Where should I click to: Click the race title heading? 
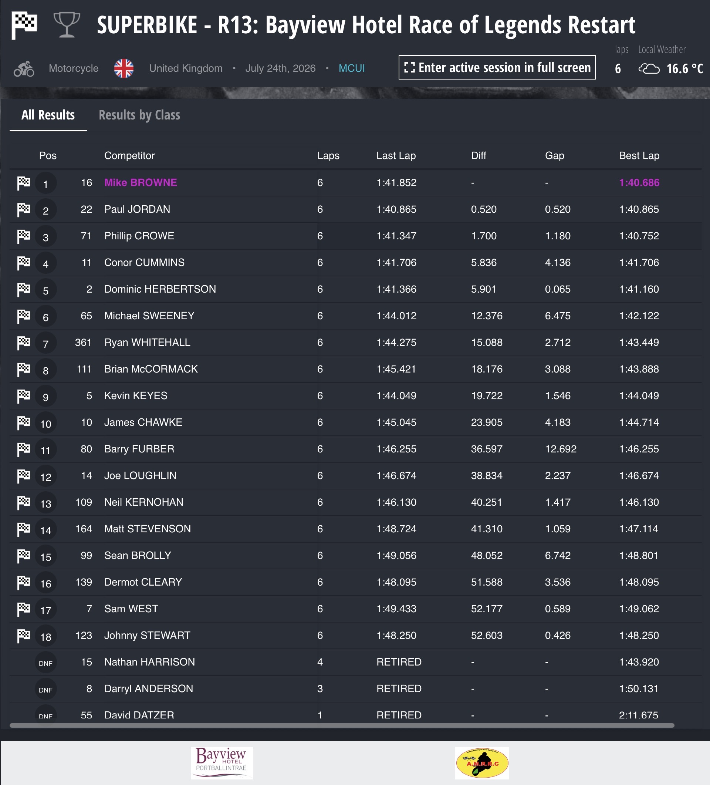coord(366,25)
